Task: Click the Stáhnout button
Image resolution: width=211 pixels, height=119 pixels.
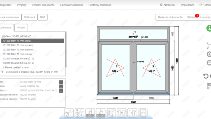Action: [x=29, y=17]
